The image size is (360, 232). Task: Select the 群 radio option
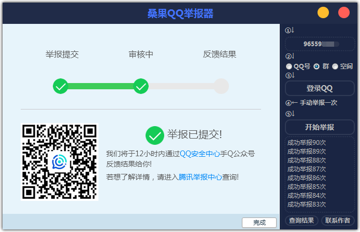(x=316, y=66)
